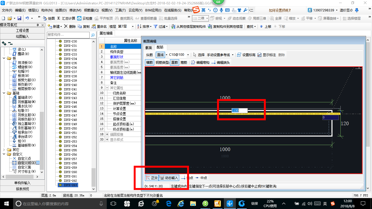Image resolution: width=372 pixels, height=209 pixels.
Task: Open 新建 dropdown arrow
Action: coord(61,26)
